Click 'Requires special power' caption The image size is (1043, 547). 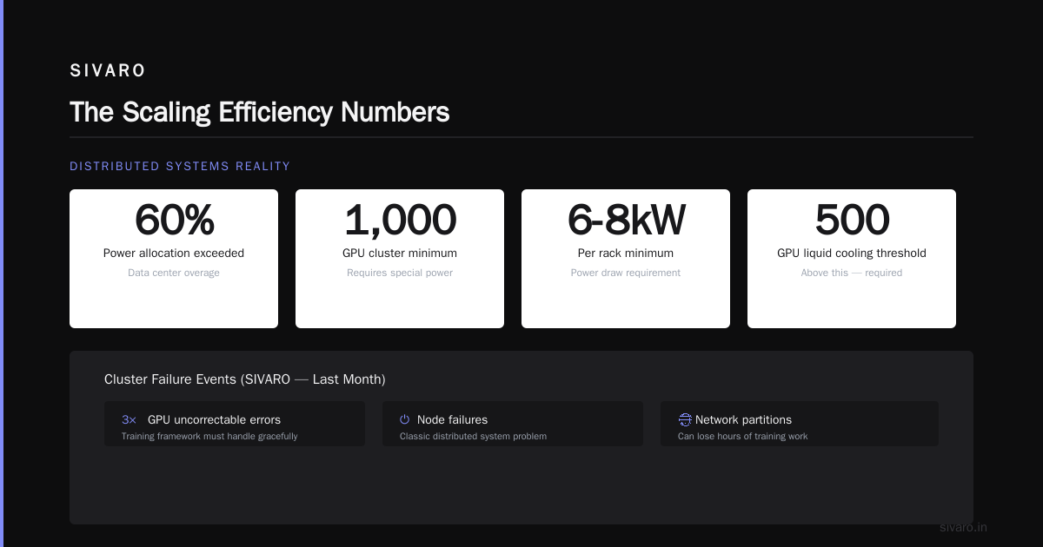pos(400,273)
